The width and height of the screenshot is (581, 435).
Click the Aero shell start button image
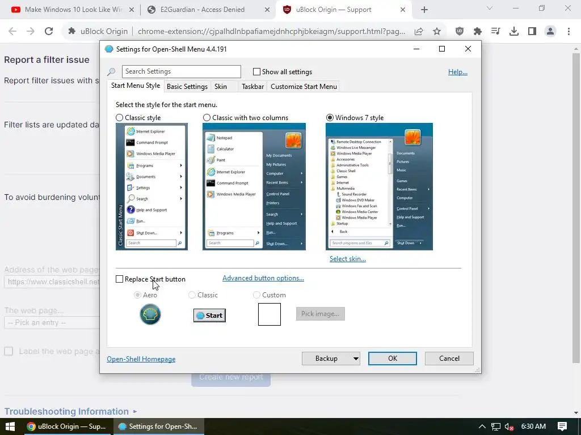tap(150, 314)
